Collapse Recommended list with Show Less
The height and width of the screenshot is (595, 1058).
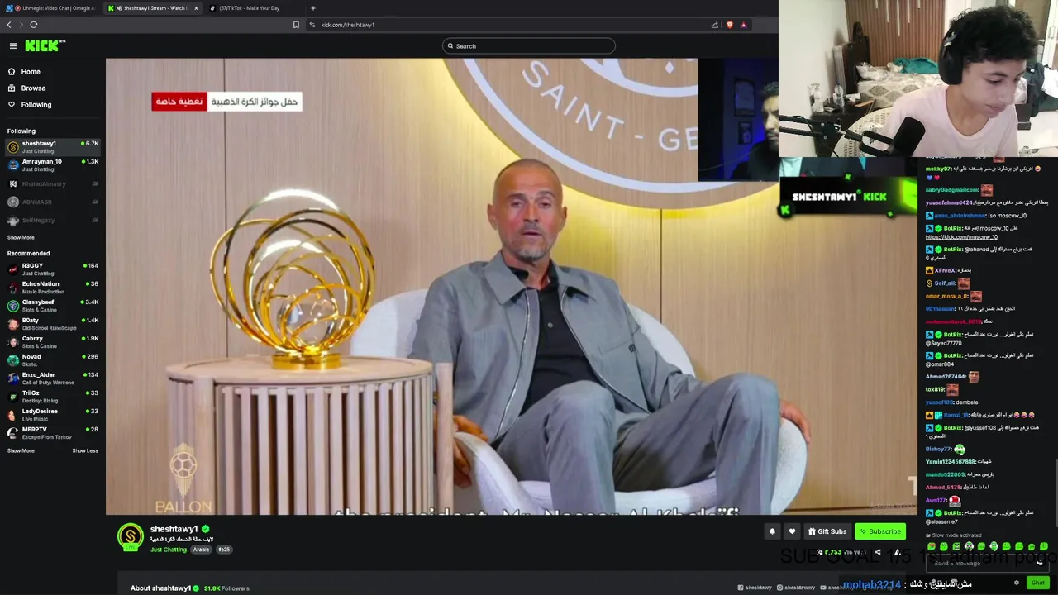pos(85,450)
